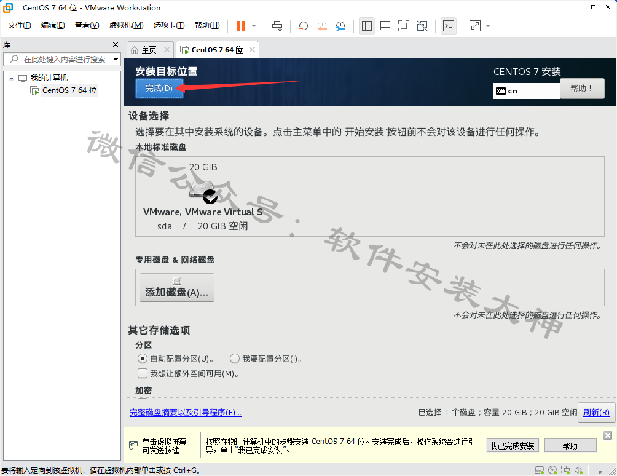Close the library panel
617x476 pixels.
[116, 44]
